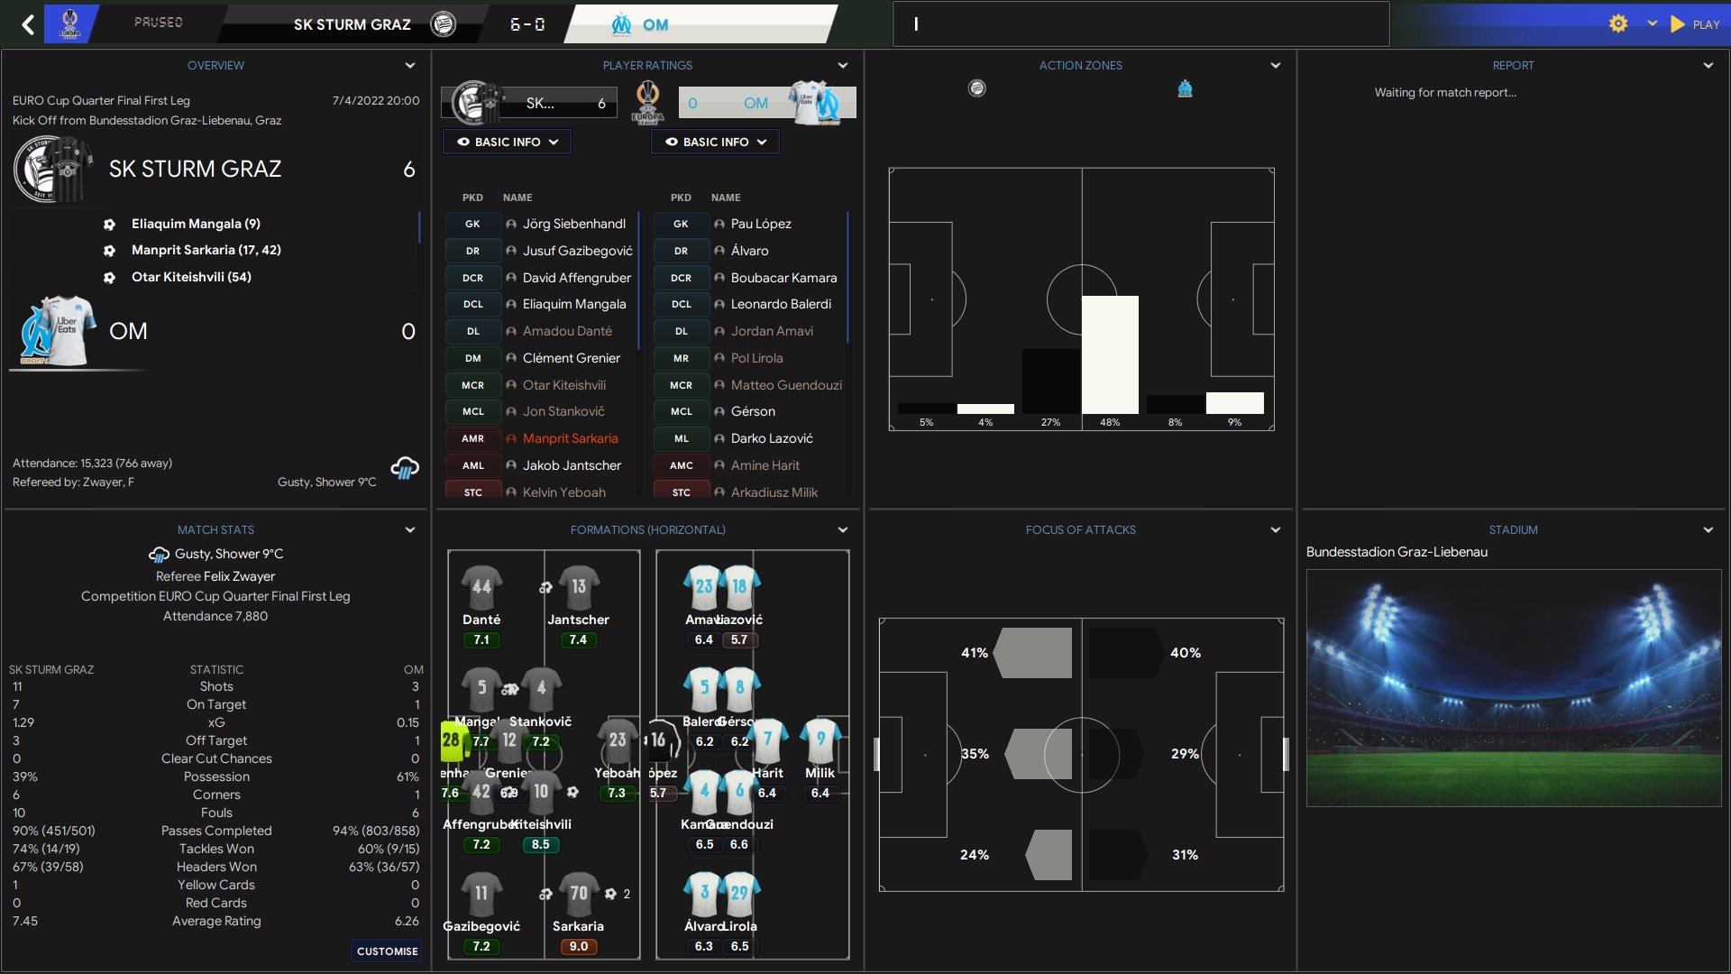Click the Customise button in Match Stats

point(387,951)
